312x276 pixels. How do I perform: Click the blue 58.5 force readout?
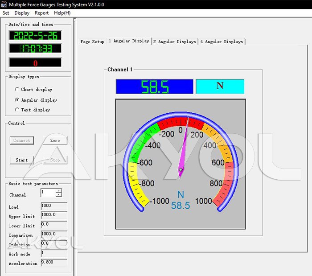[x=154, y=87]
